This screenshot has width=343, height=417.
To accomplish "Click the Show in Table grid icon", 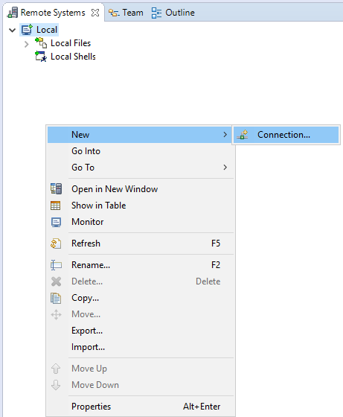I will pos(56,206).
